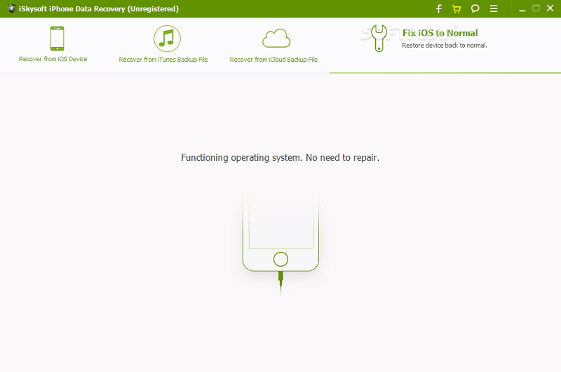Image resolution: width=561 pixels, height=372 pixels.
Task: Minimize the iSkysoft window
Action: pyautogui.click(x=522, y=8)
